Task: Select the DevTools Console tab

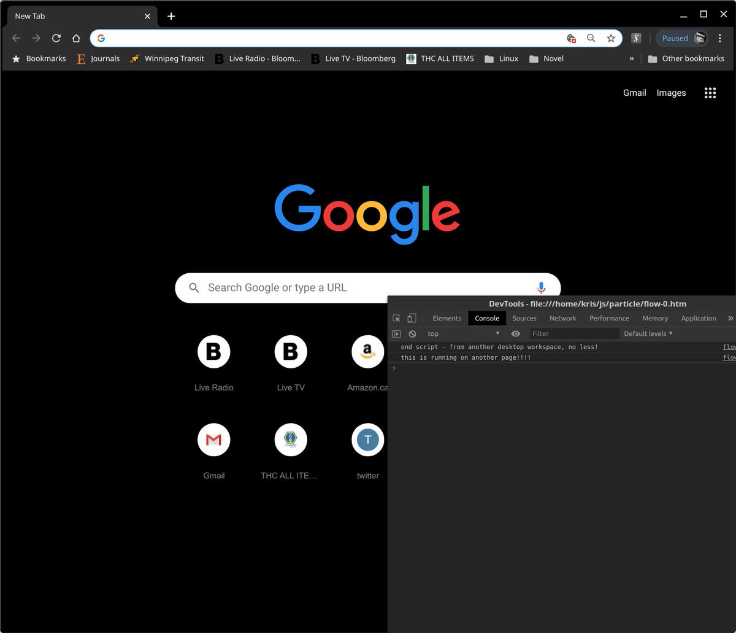Action: click(487, 318)
